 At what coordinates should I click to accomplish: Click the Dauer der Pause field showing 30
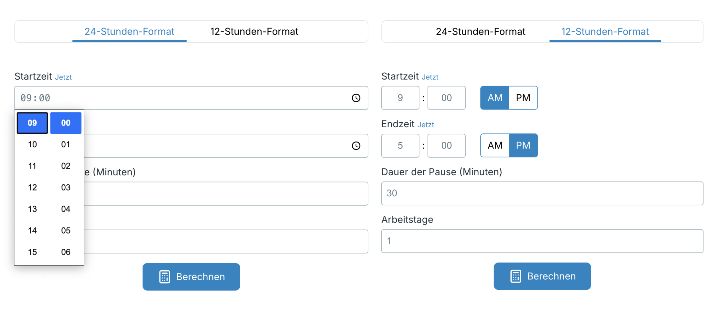[x=542, y=193]
